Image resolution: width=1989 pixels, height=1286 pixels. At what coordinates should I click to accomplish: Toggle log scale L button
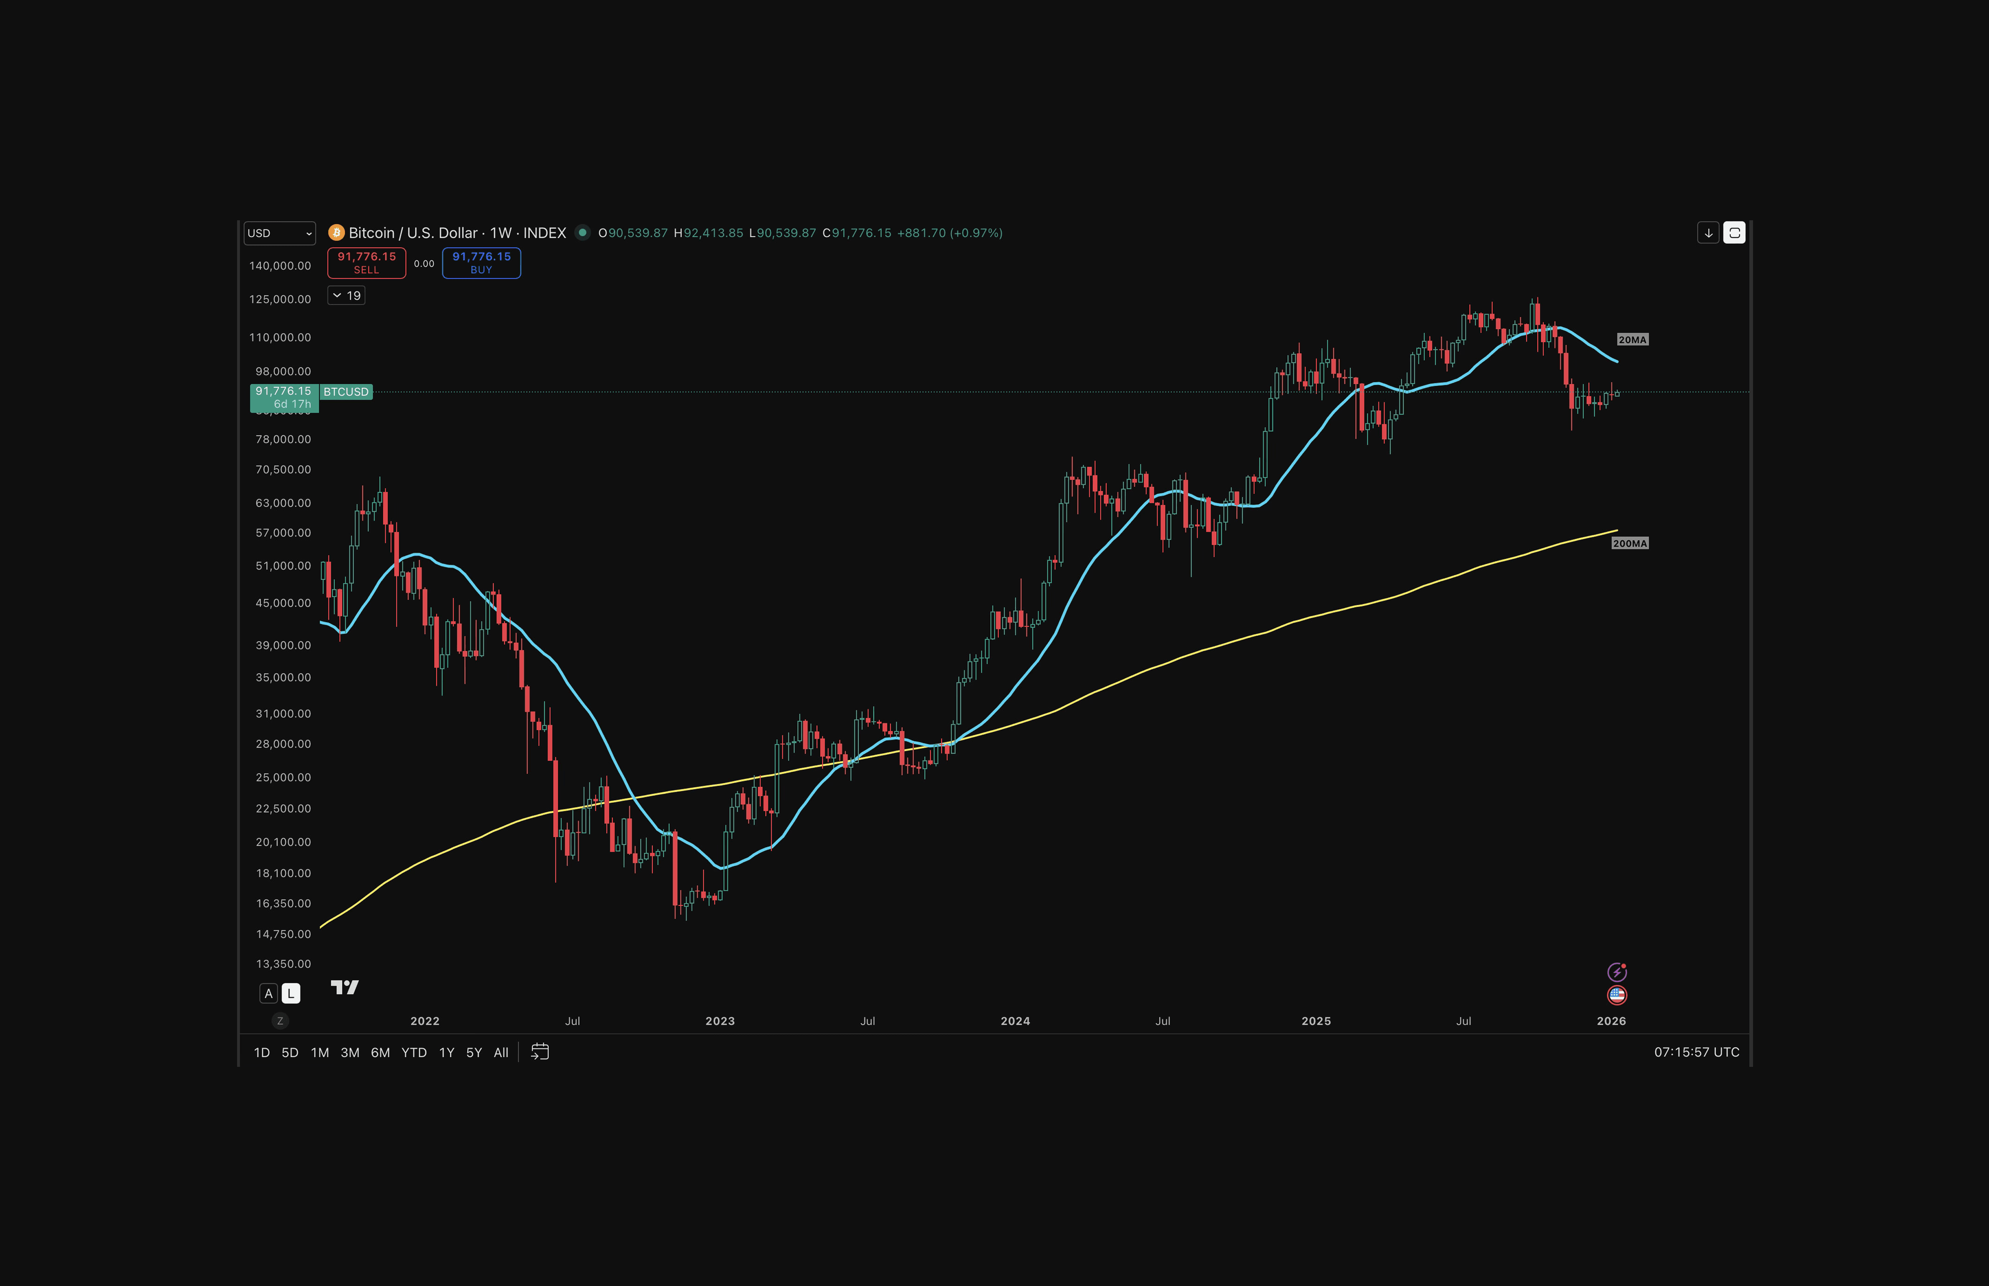tap(290, 994)
